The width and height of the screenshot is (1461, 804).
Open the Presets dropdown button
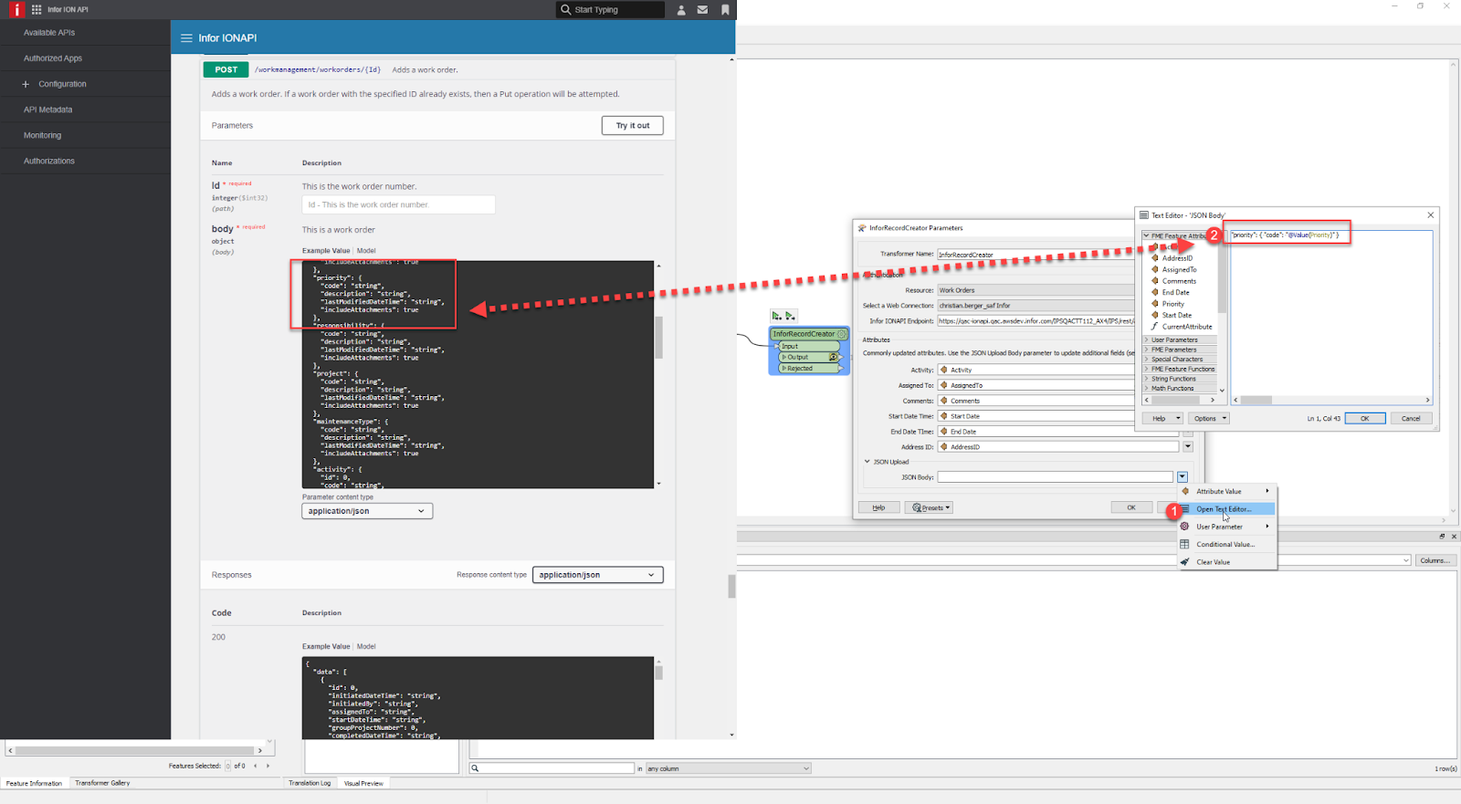point(930,508)
